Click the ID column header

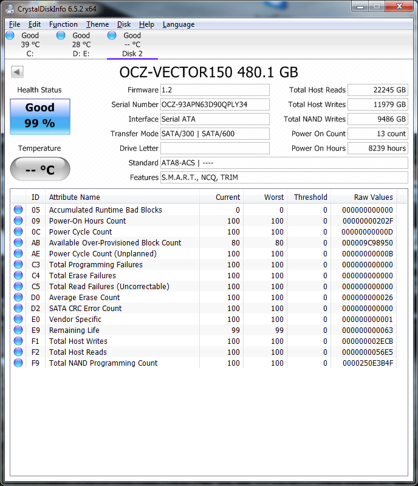(35, 197)
